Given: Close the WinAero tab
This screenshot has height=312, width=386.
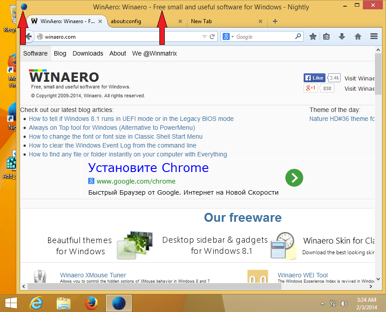Looking at the screenshot, I should (100, 21).
